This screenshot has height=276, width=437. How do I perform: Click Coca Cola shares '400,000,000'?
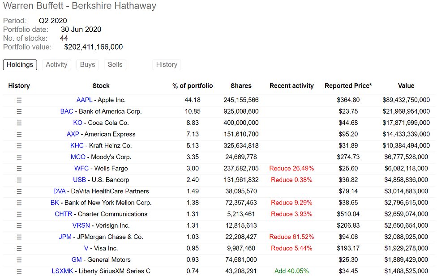(241, 123)
